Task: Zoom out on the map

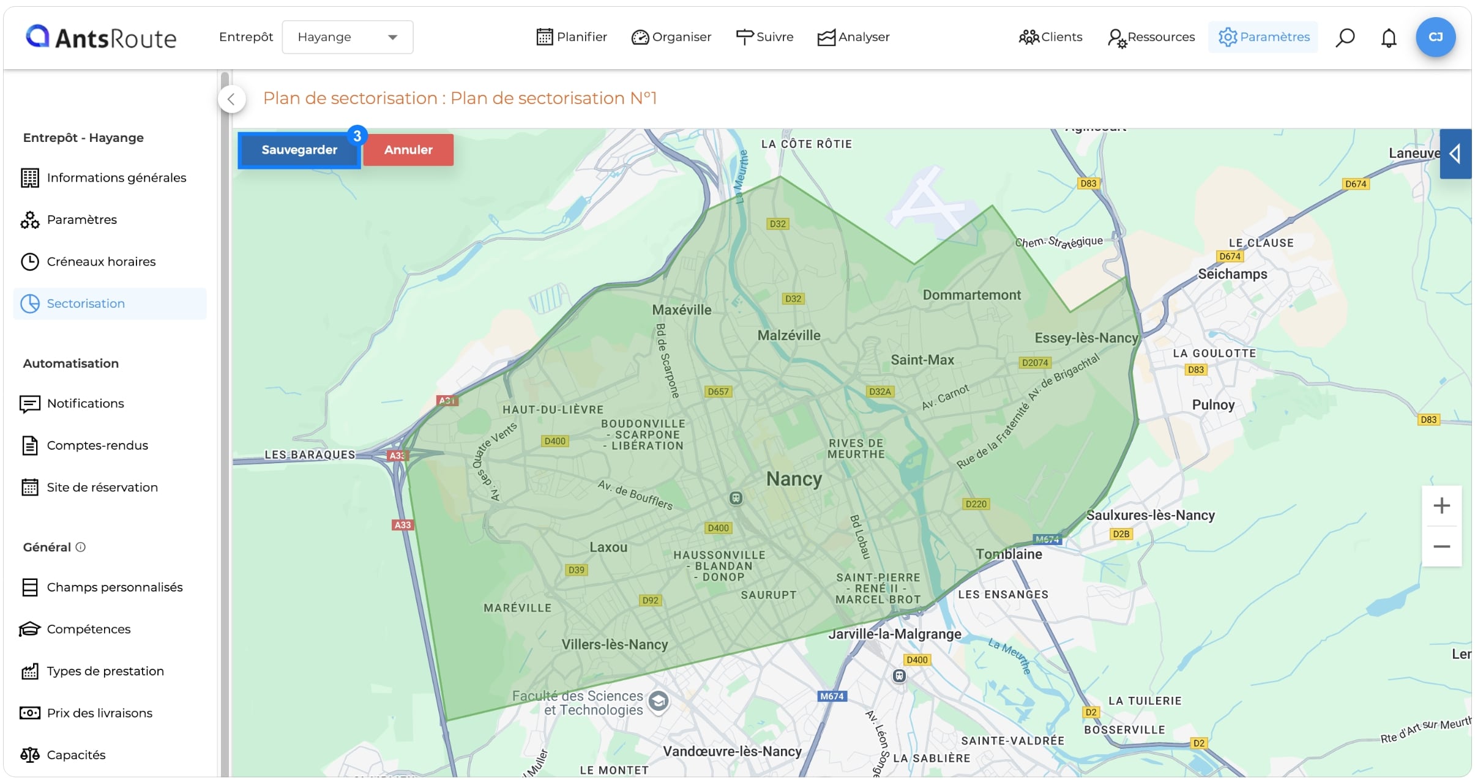Action: [1441, 546]
